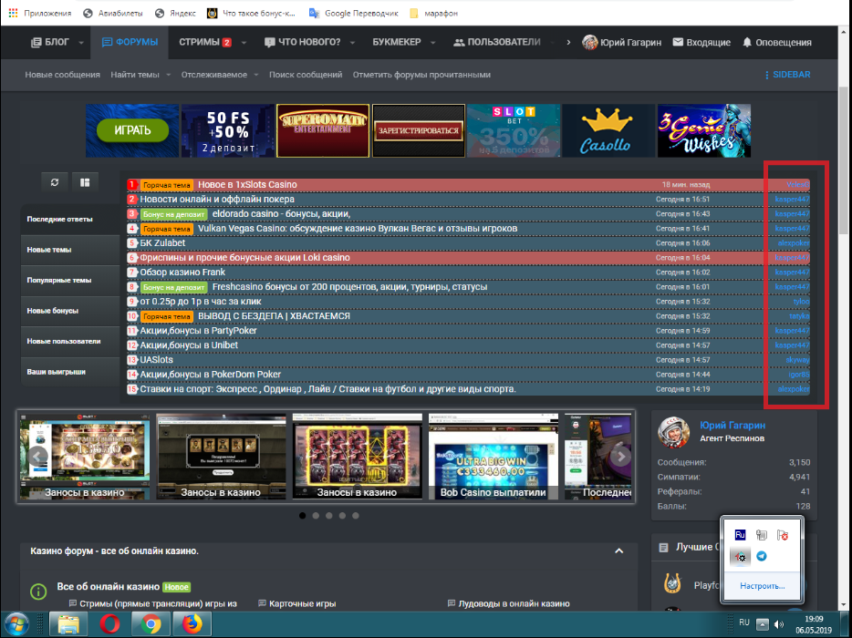Switch to Chrome in the taskbar
The image size is (852, 638).
[x=151, y=624]
